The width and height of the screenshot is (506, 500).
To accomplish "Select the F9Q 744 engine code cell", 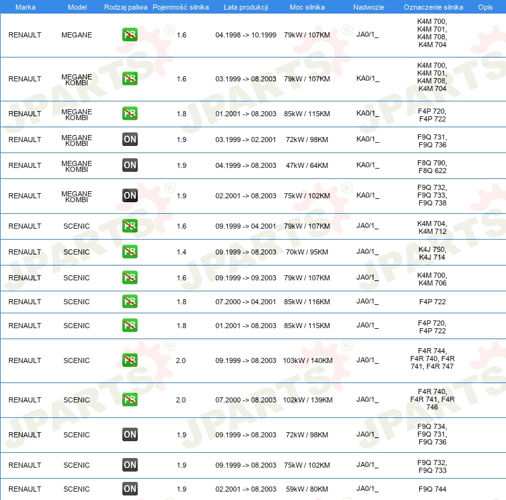I will [432, 489].
